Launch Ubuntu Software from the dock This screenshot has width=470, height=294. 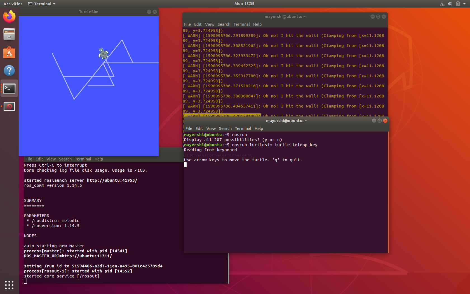tap(9, 52)
